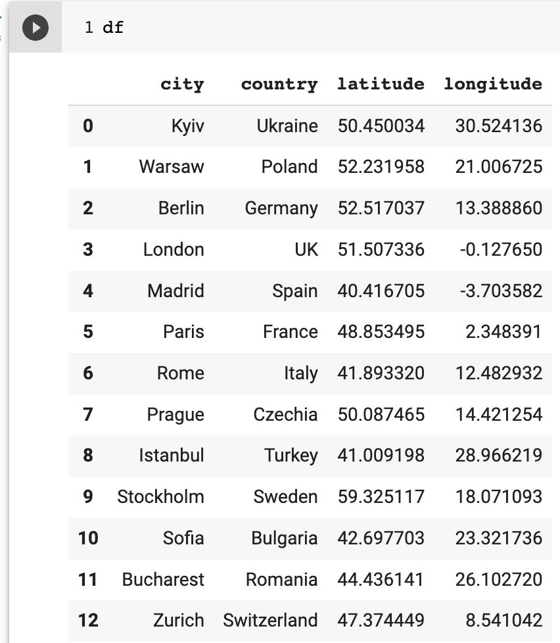This screenshot has height=643, width=560.
Task: Click the Switzerland country cell
Action: tap(270, 621)
